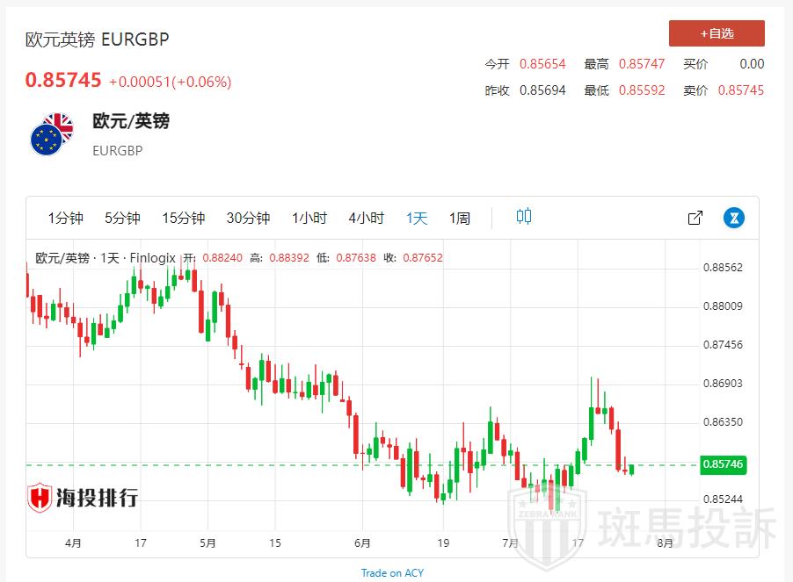Select the 5分钟 interval
The height and width of the screenshot is (582, 793).
[122, 218]
